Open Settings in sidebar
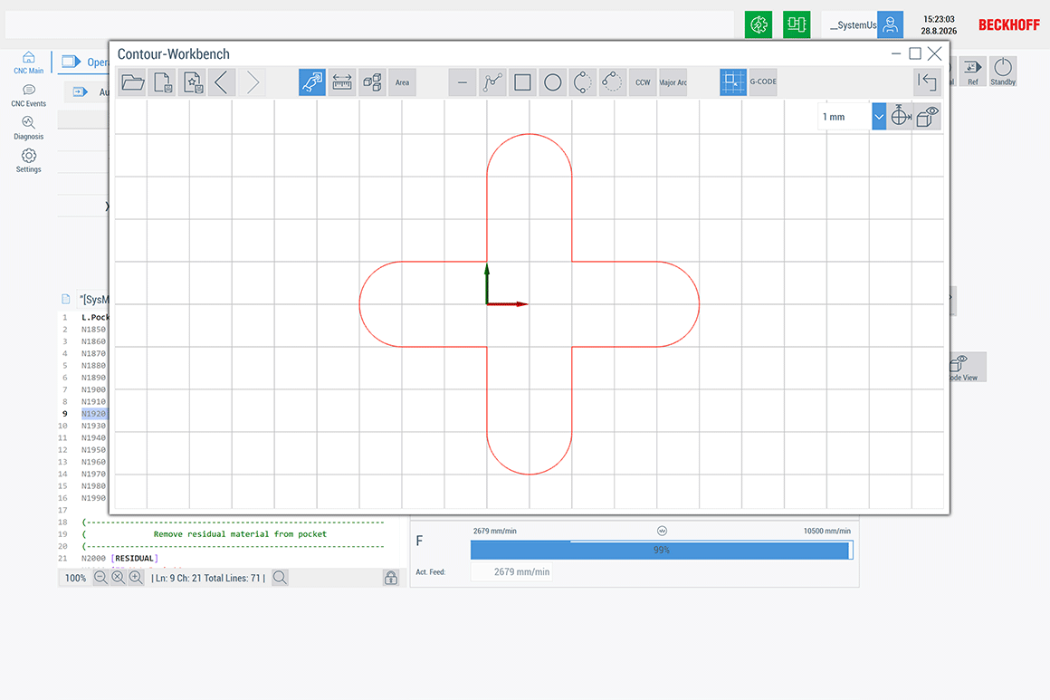1050x700 pixels. (x=29, y=161)
